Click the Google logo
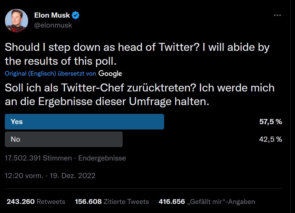This screenshot has height=213, width=295. point(110,74)
